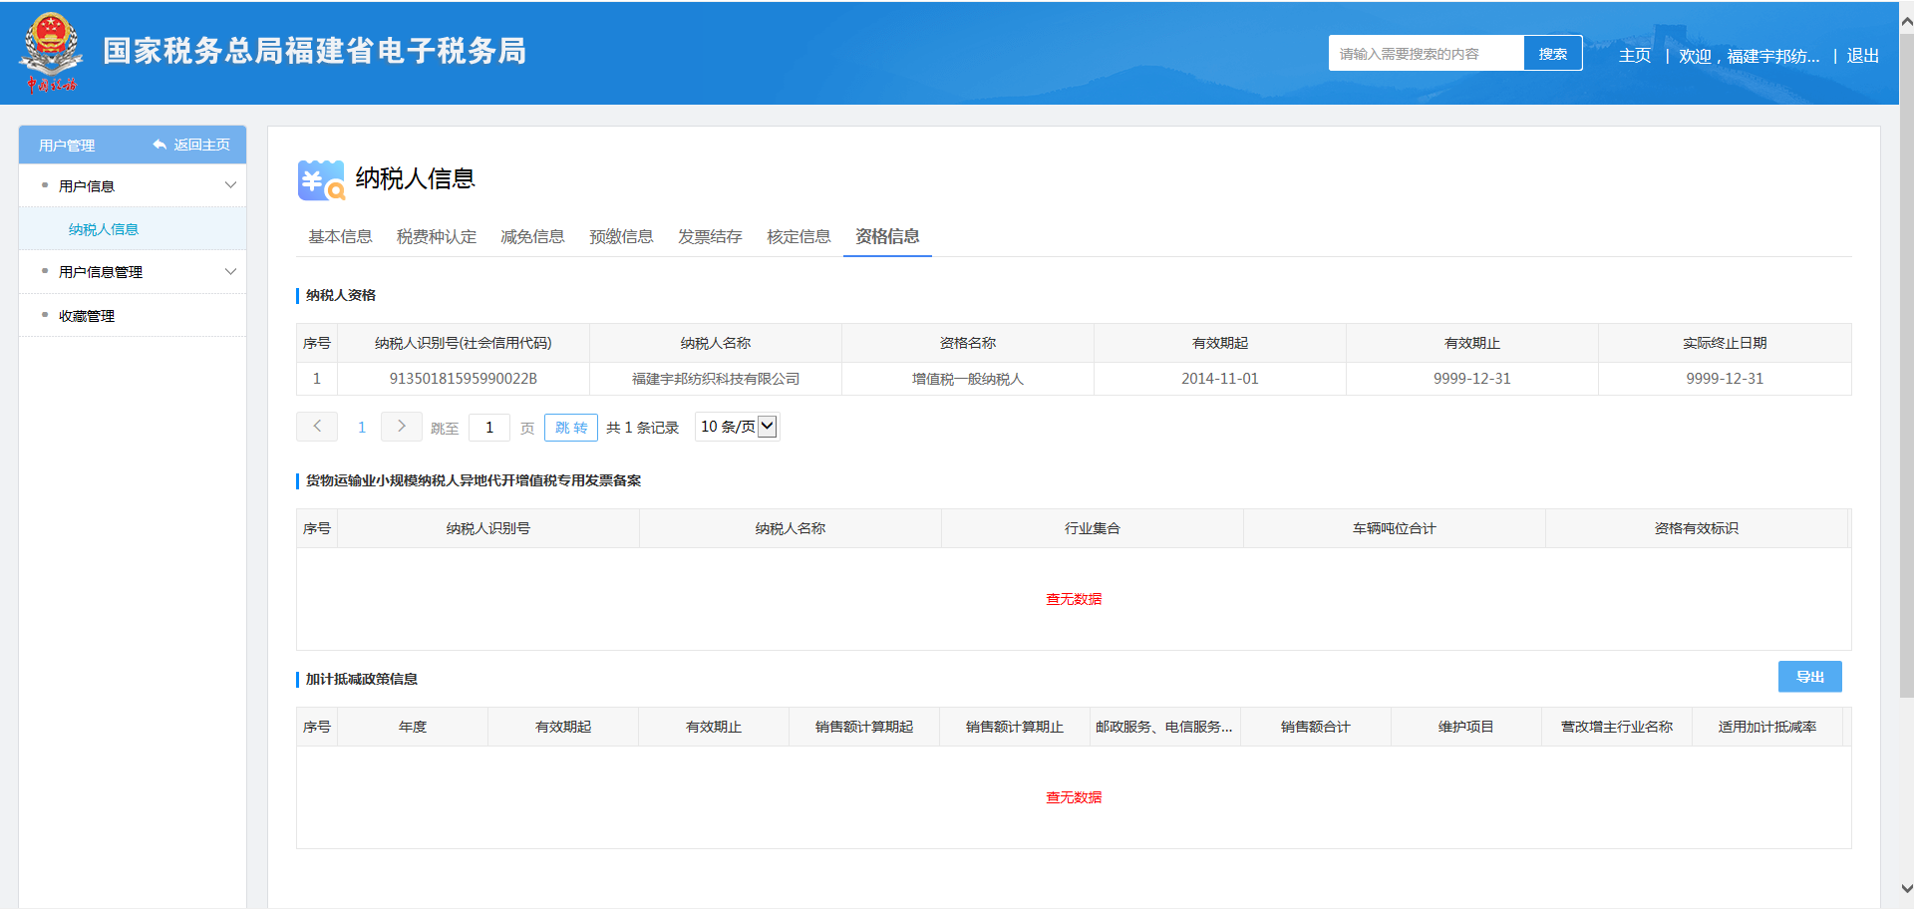This screenshot has width=1914, height=910.
Task: Switch to the 基本信息 tab
Action: click(x=340, y=236)
